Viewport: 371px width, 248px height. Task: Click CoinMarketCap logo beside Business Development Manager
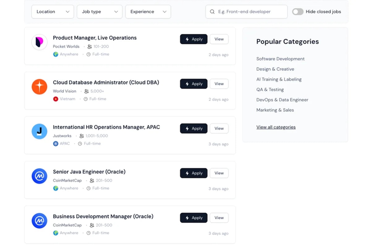tap(39, 221)
